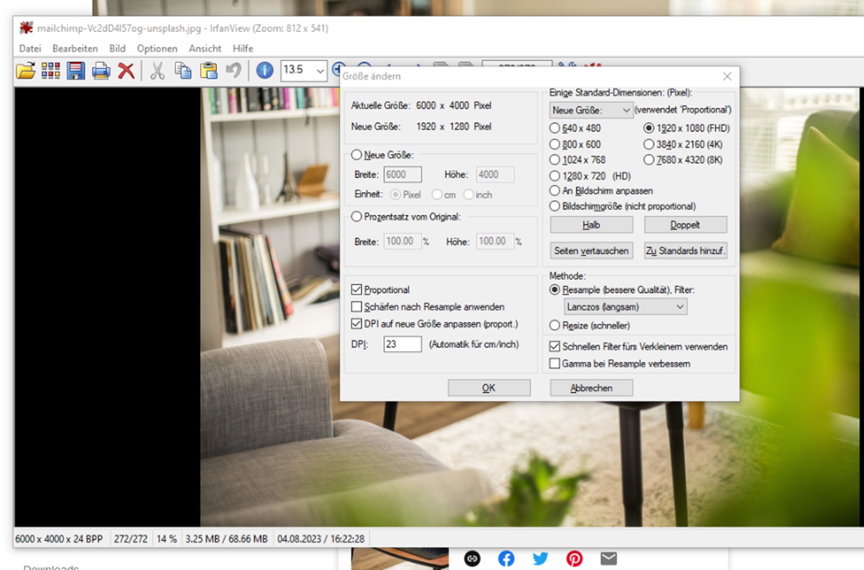Click into the DPI input field
This screenshot has height=570, width=864.
click(401, 344)
